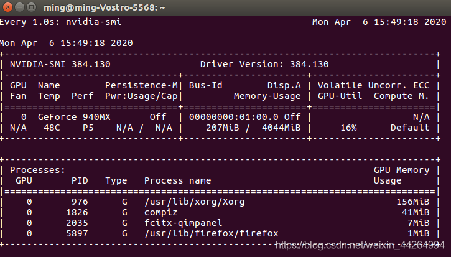The width and height of the screenshot is (451, 257).
Task: Maximize the terminal window
Action: (31, 7)
